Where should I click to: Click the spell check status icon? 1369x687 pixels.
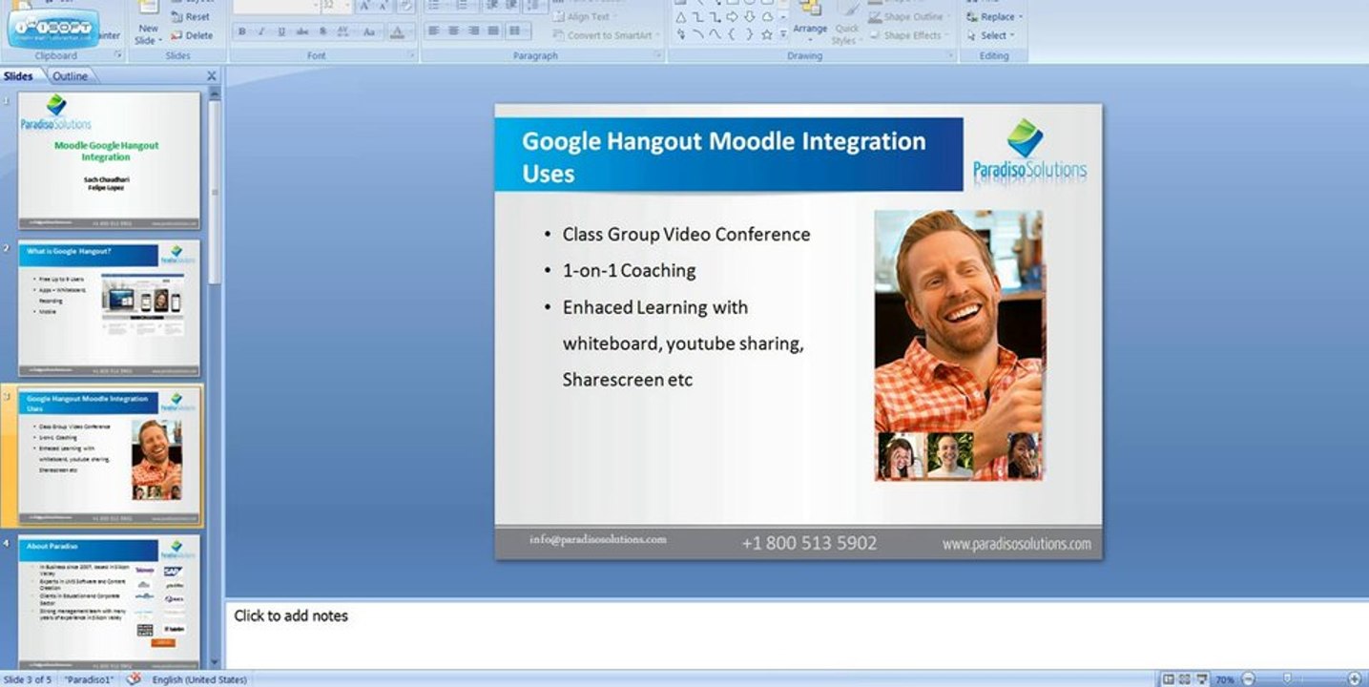(134, 679)
